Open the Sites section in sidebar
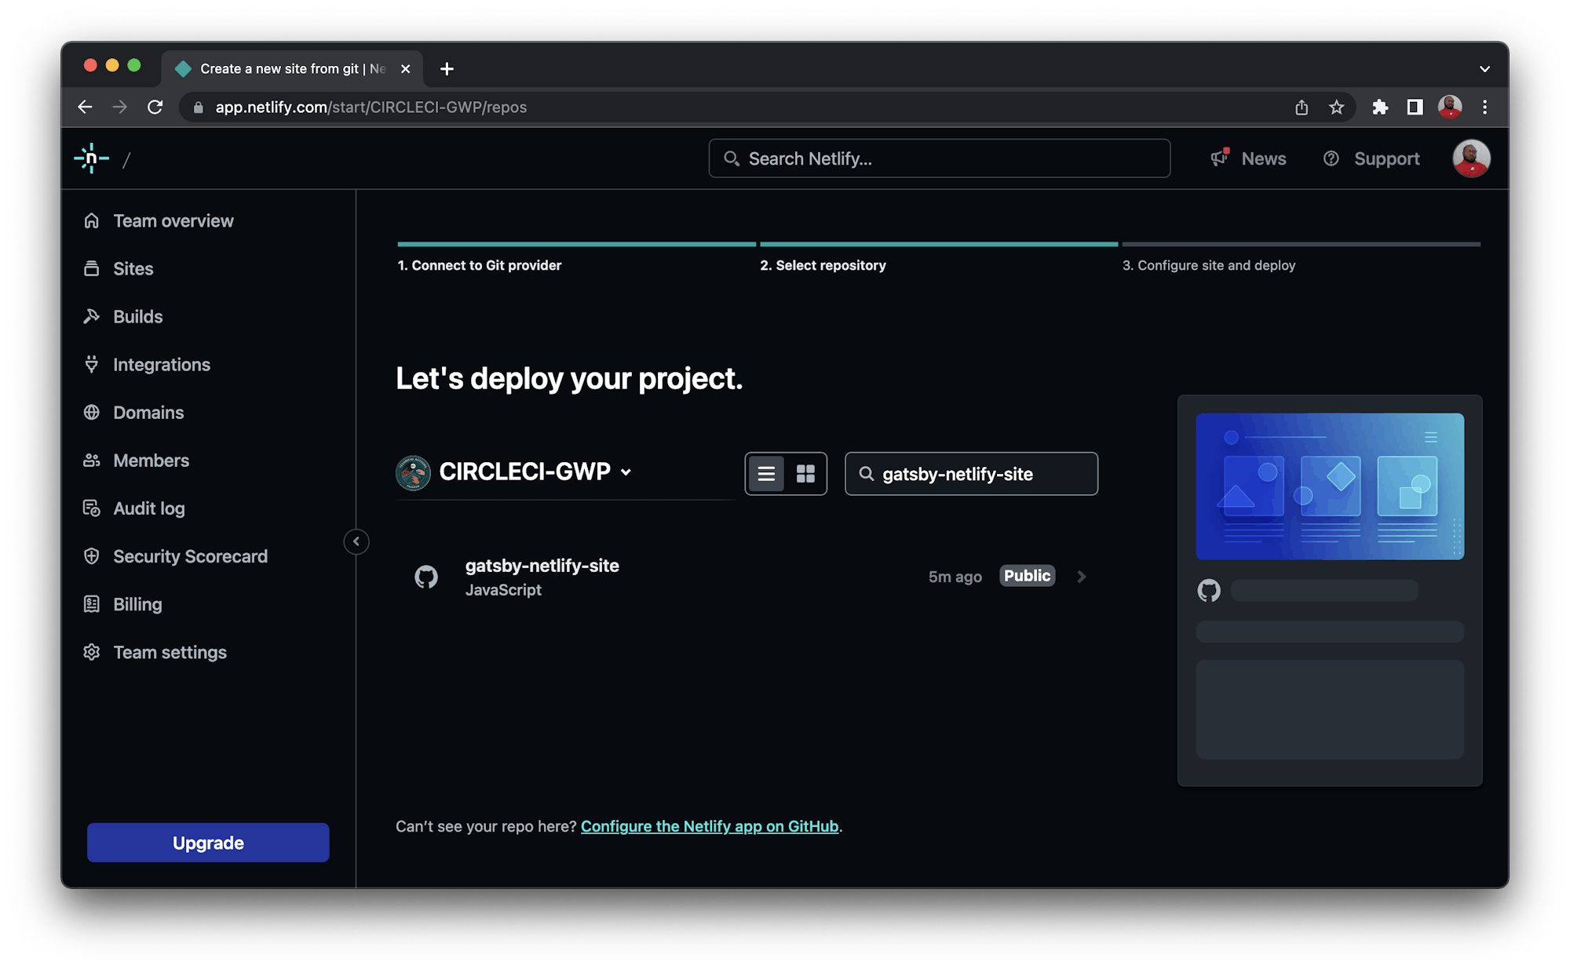Screen dimensions: 1570x969 point(132,268)
